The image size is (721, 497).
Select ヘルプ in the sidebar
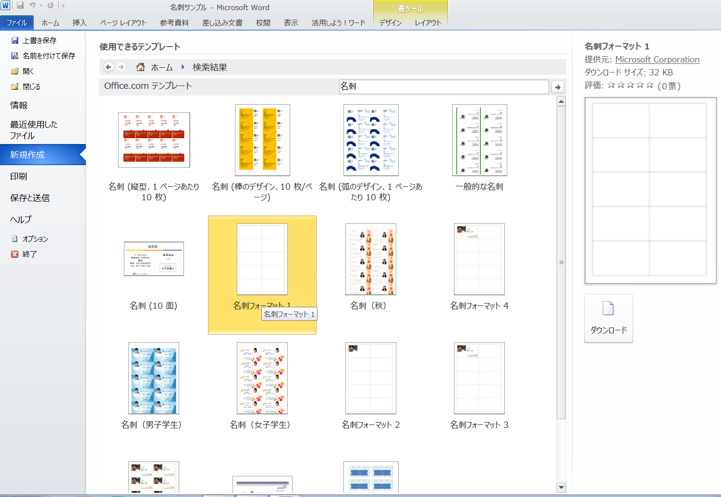point(21,219)
